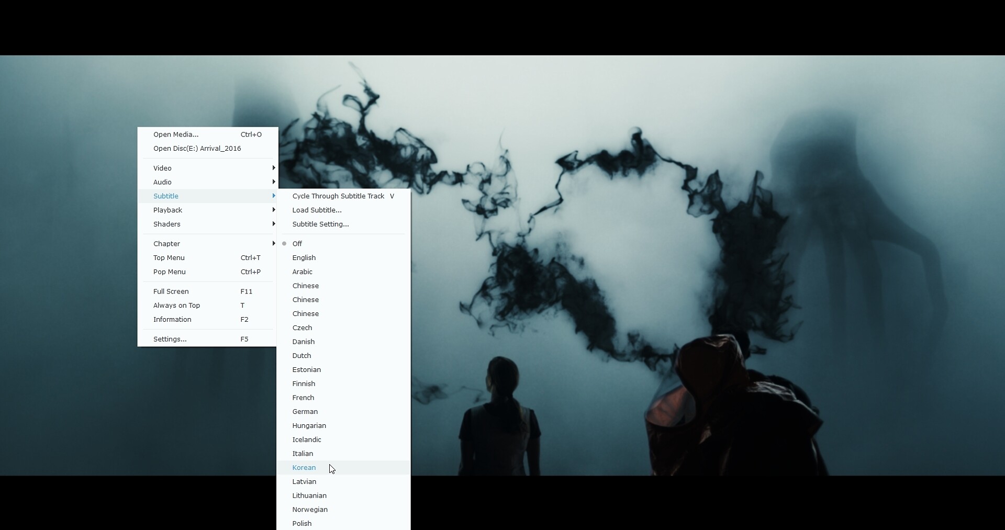Expand the Video submenu arrow
Viewport: 1005px width, 530px height.
point(273,168)
